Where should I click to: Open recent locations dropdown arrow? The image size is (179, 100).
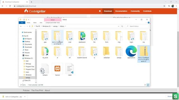(x=27, y=26)
